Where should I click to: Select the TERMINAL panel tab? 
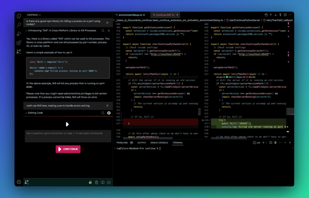[177, 142]
